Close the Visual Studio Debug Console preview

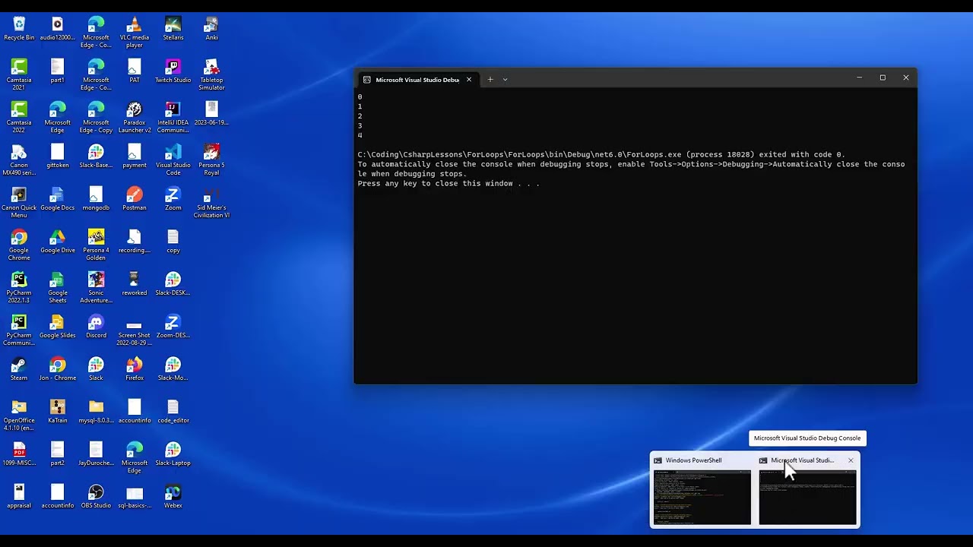[851, 460]
